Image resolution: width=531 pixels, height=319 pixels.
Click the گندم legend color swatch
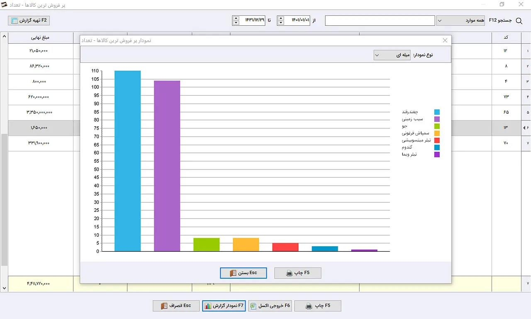[x=437, y=147]
